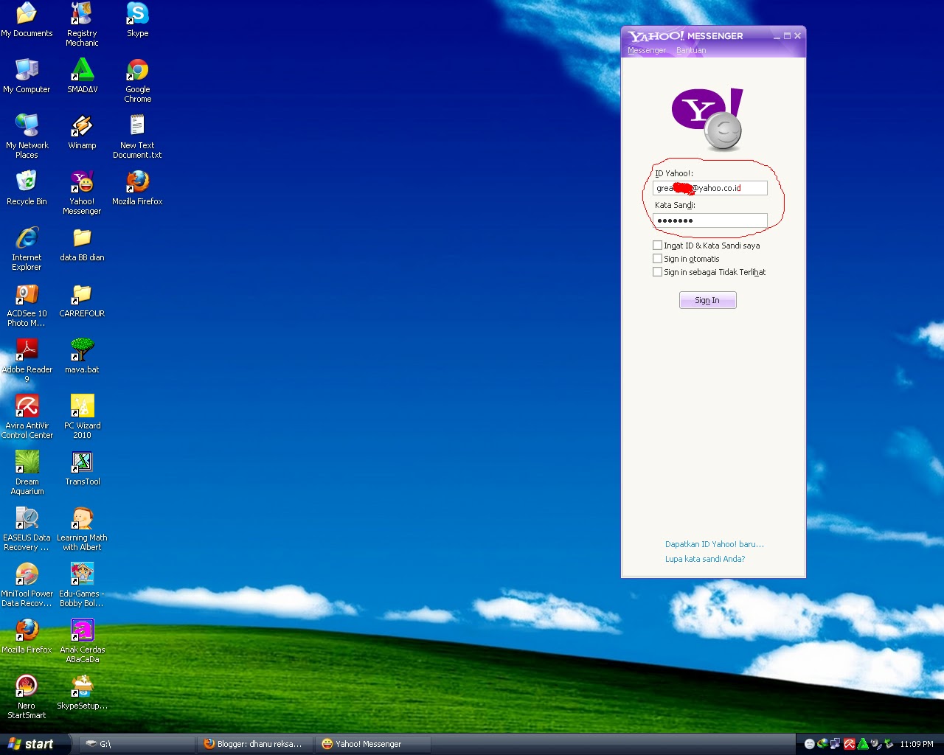Launch Edu-Games Bobby Bola shortcut
Viewport: 944px width, 755px height.
click(82, 585)
